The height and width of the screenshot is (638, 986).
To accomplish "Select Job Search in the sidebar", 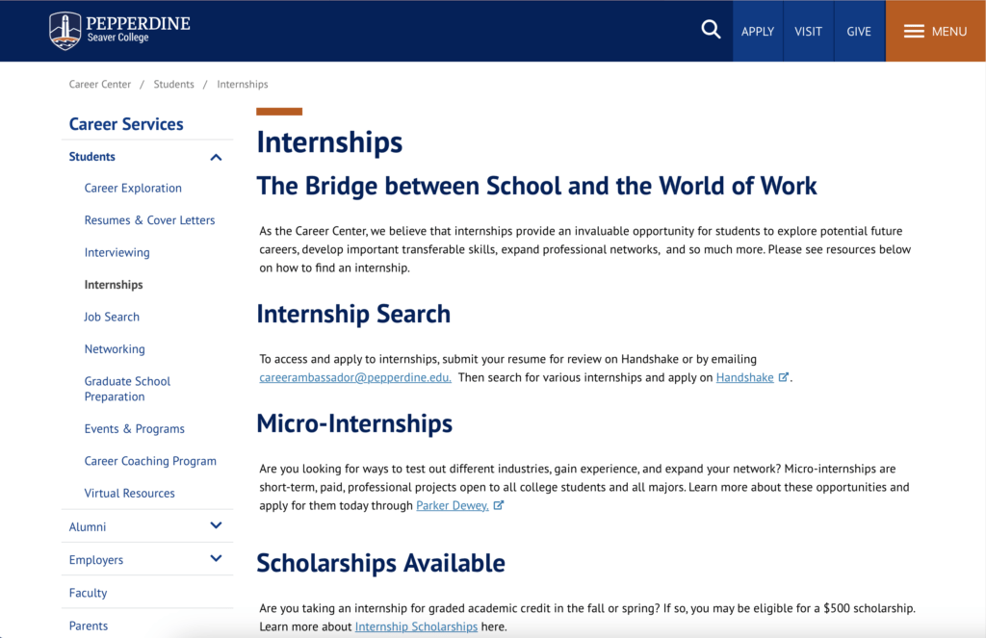I will 112,316.
